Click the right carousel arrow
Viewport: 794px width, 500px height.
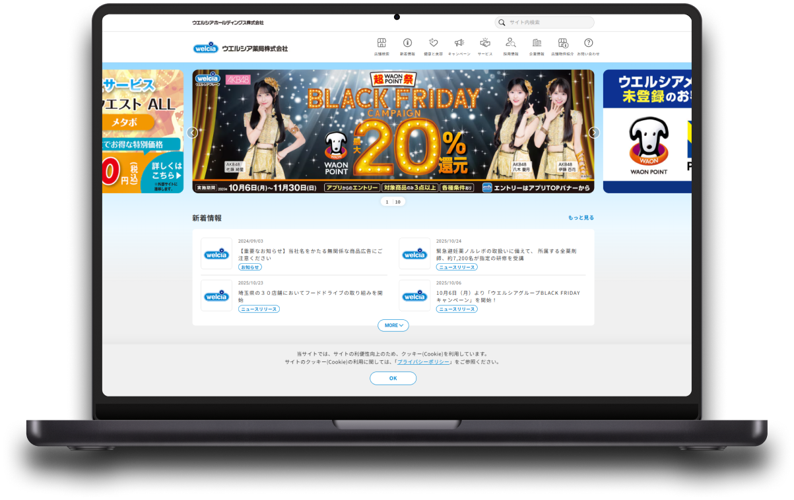coord(593,133)
